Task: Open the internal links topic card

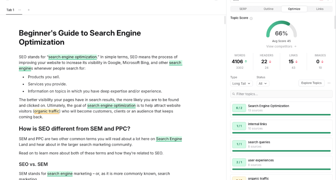Action: [281, 128]
